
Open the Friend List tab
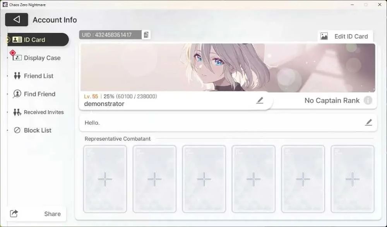pyautogui.click(x=34, y=76)
